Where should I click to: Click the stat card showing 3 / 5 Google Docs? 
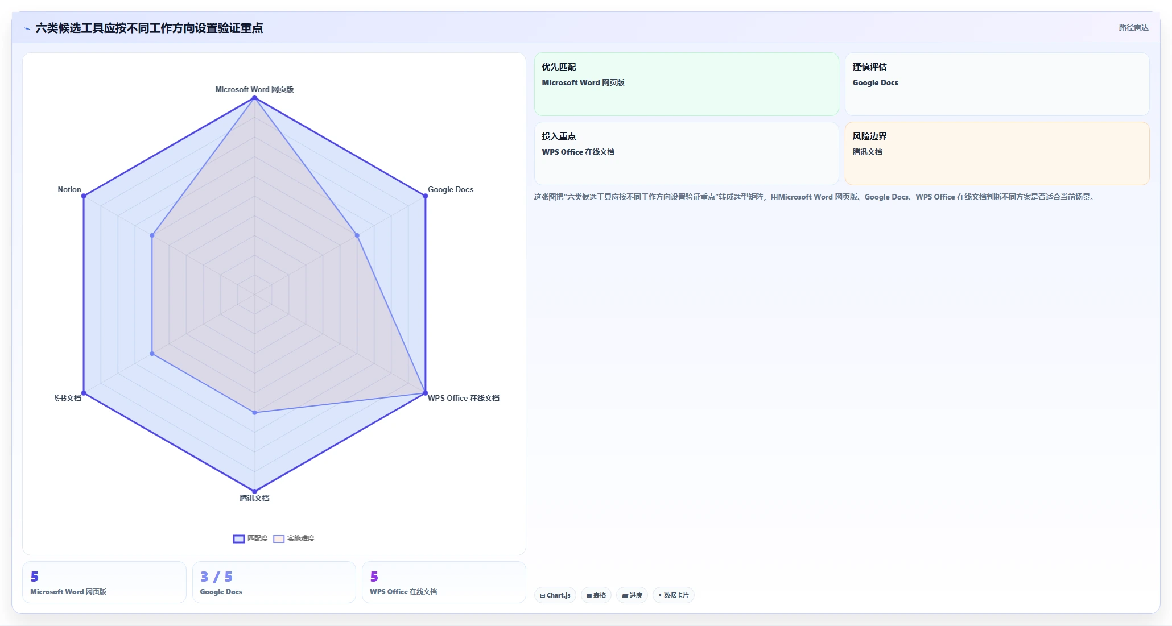pos(274,582)
